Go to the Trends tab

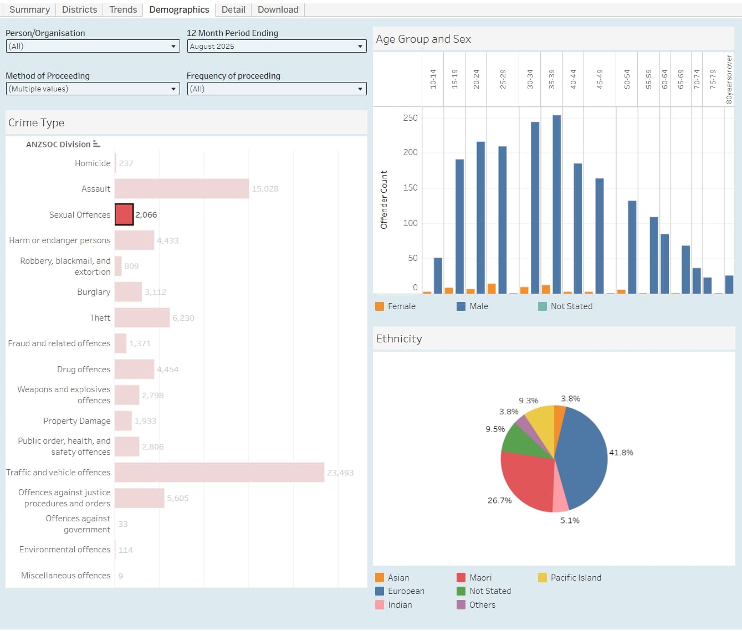point(123,9)
